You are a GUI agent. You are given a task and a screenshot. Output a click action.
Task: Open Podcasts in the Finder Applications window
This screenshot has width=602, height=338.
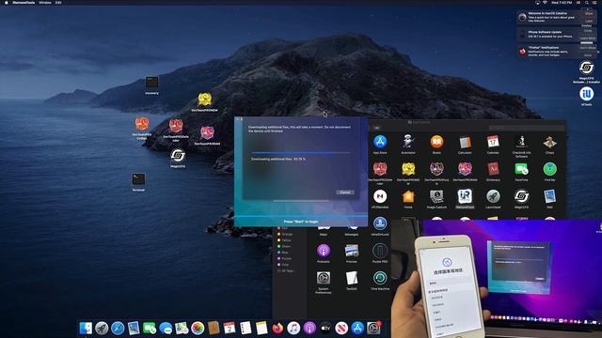[324, 251]
